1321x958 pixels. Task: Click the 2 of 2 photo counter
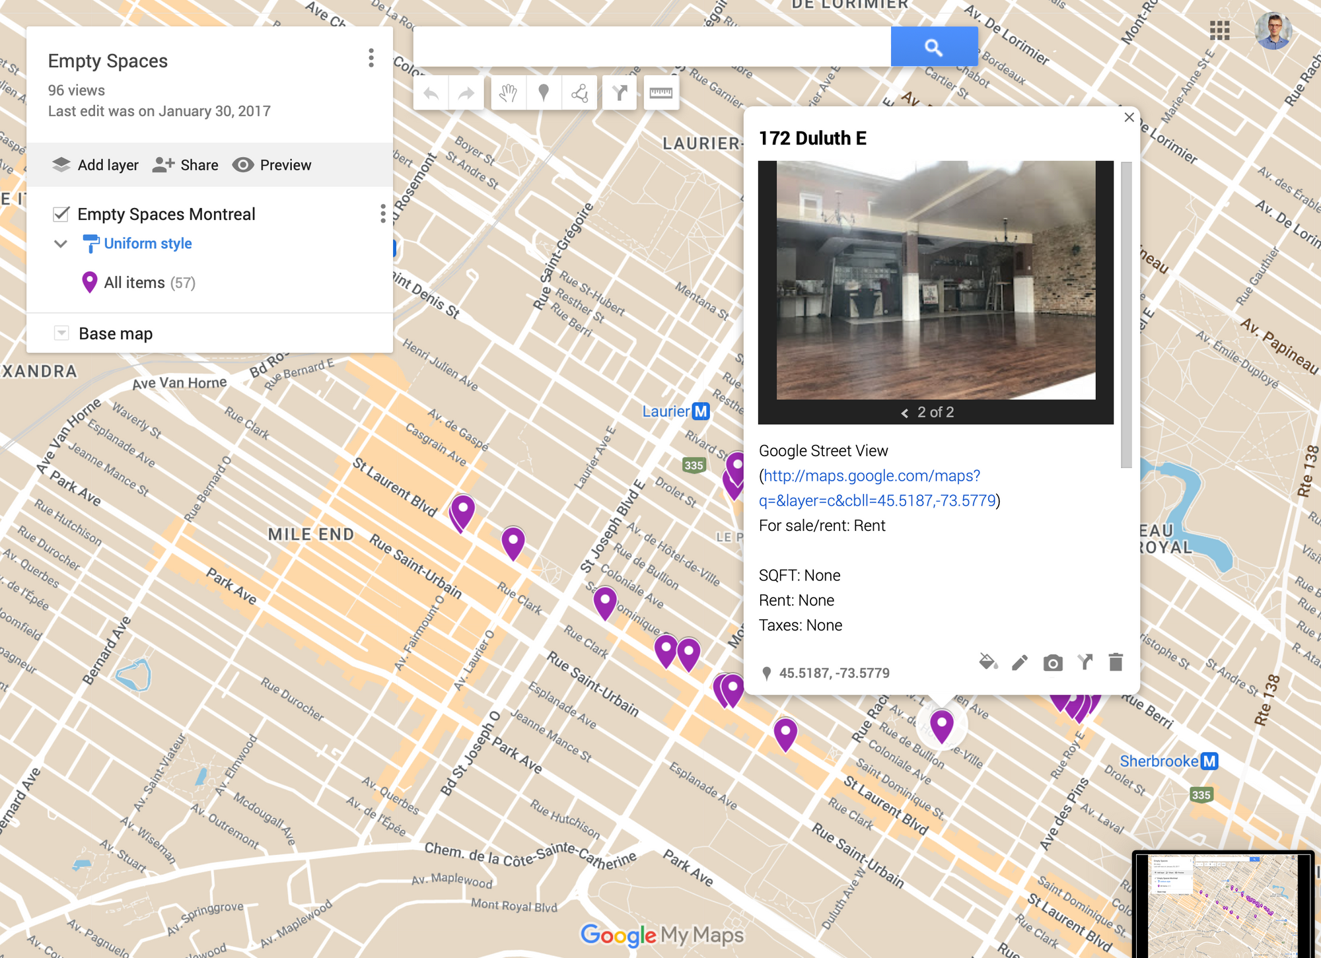(x=935, y=412)
